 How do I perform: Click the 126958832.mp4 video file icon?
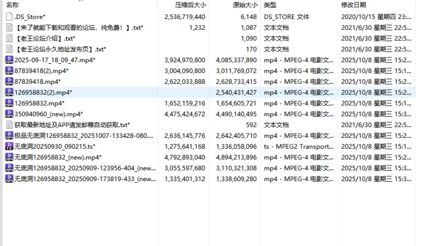9,103
